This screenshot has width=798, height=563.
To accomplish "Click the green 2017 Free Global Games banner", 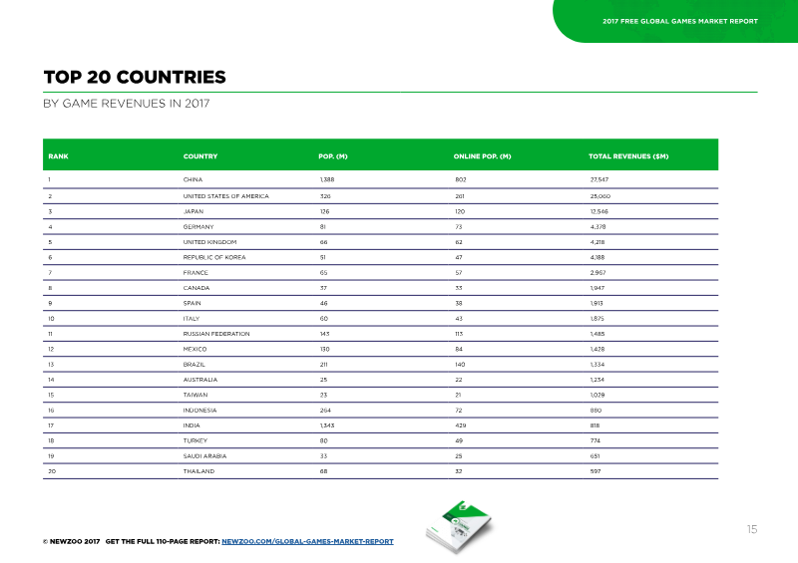I will tap(675, 21).
